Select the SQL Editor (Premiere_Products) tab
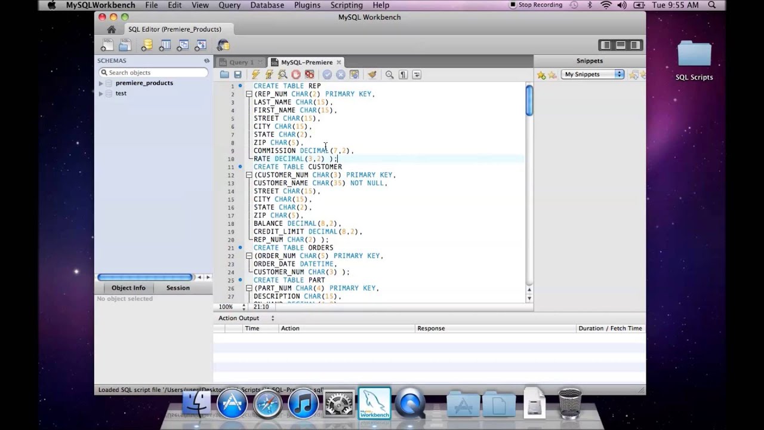The width and height of the screenshot is (764, 430). 174,29
